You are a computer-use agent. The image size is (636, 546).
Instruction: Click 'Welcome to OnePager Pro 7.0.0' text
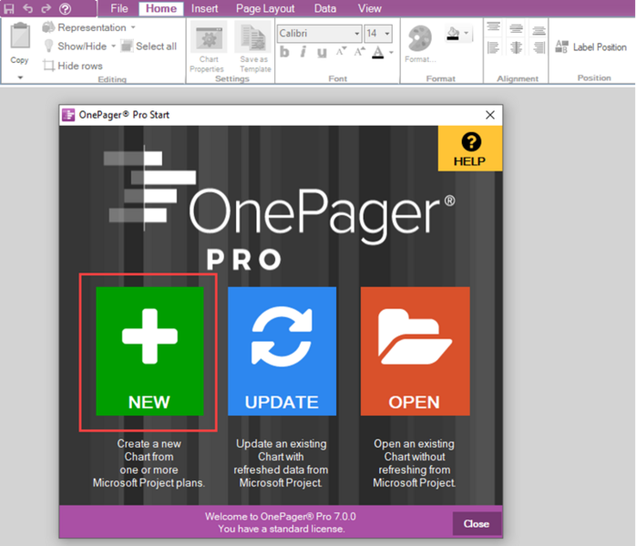pos(281,517)
